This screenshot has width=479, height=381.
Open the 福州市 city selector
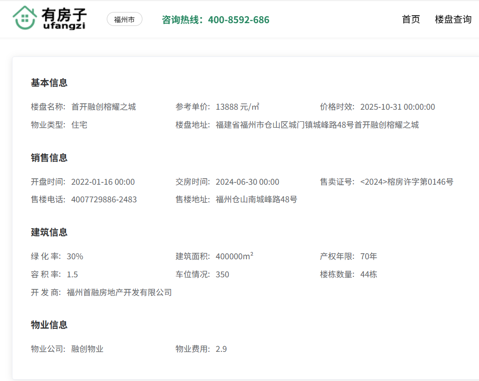coord(124,19)
